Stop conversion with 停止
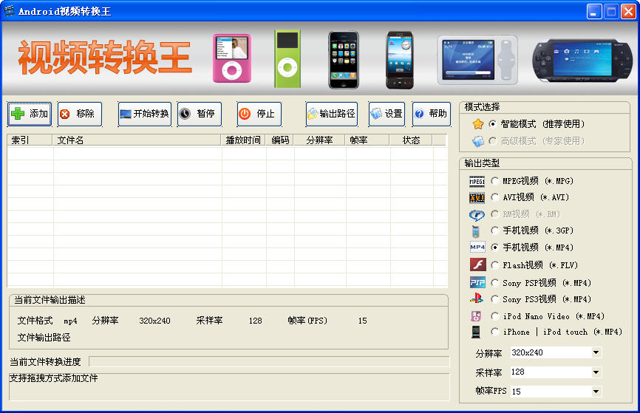This screenshot has width=640, height=413. [259, 114]
